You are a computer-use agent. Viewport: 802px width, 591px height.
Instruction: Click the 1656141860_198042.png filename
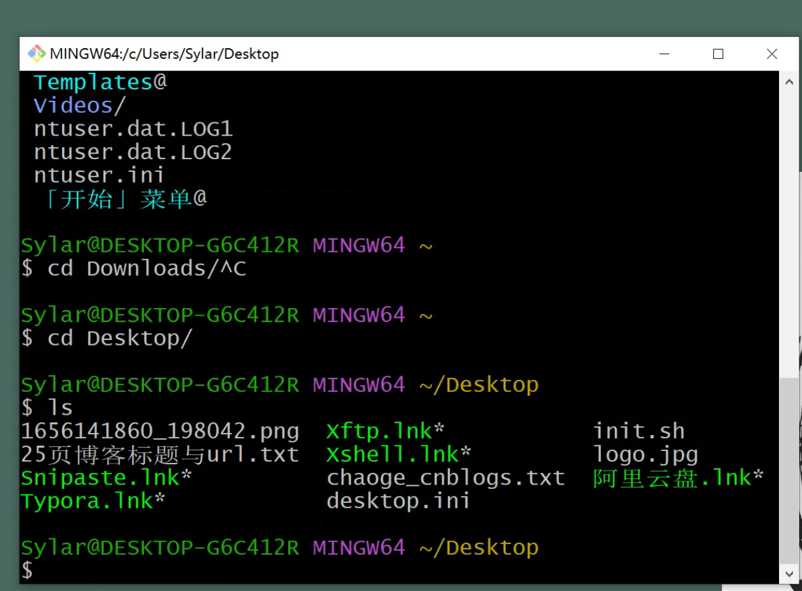[160, 431]
